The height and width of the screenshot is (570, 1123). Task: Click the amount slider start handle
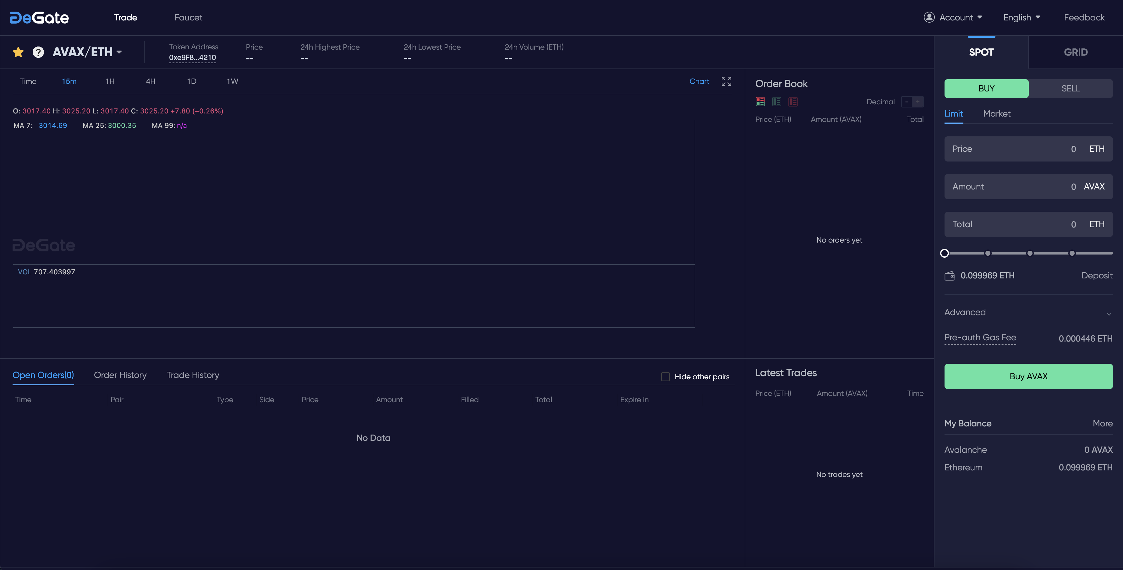[x=944, y=253]
